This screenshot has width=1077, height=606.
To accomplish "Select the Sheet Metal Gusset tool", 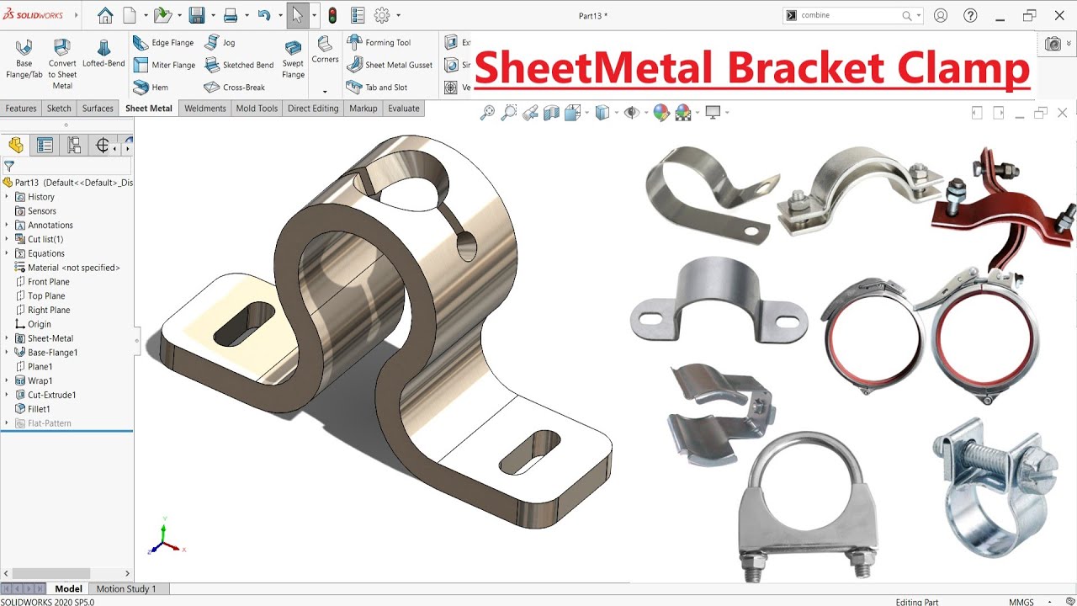I will [389, 65].
